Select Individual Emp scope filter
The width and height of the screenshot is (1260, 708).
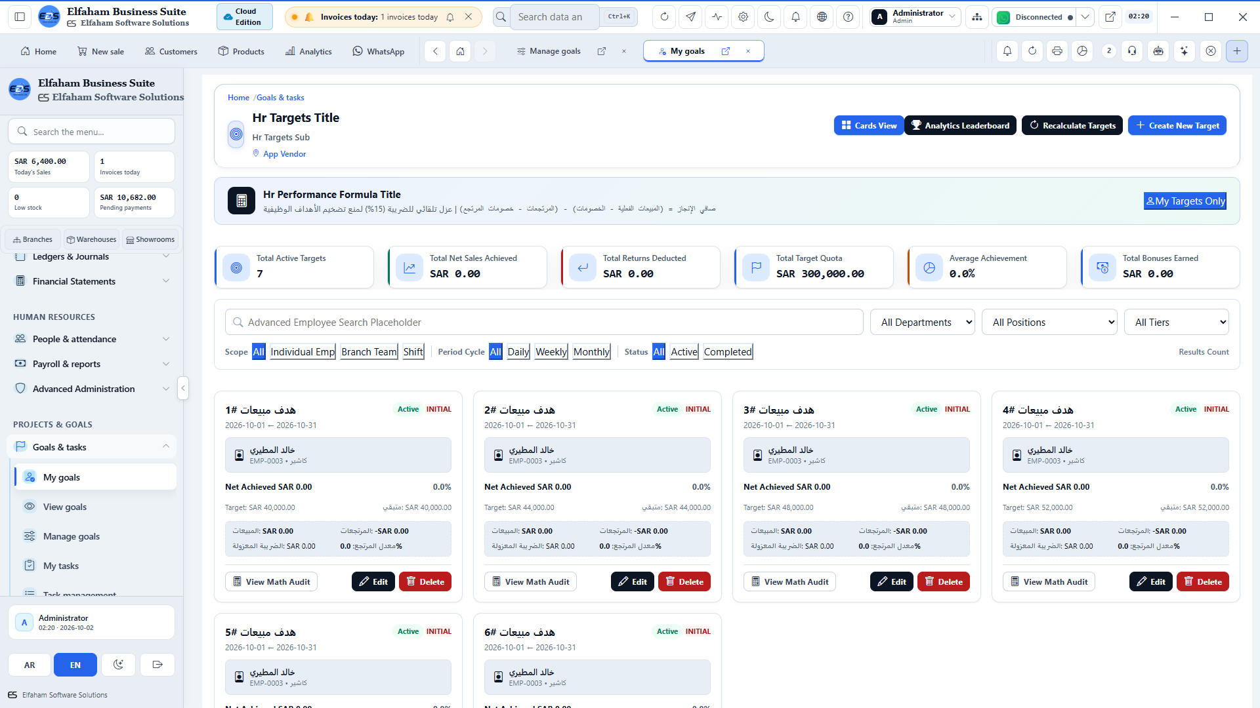303,352
